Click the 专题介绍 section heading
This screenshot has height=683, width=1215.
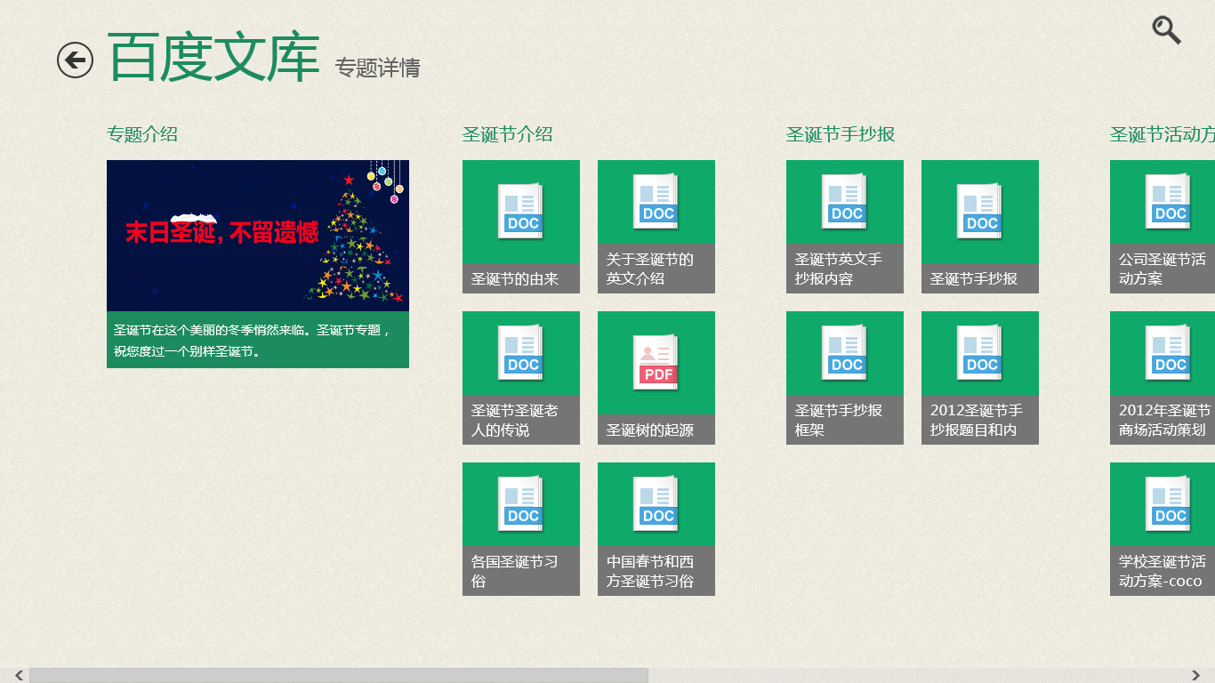(142, 134)
